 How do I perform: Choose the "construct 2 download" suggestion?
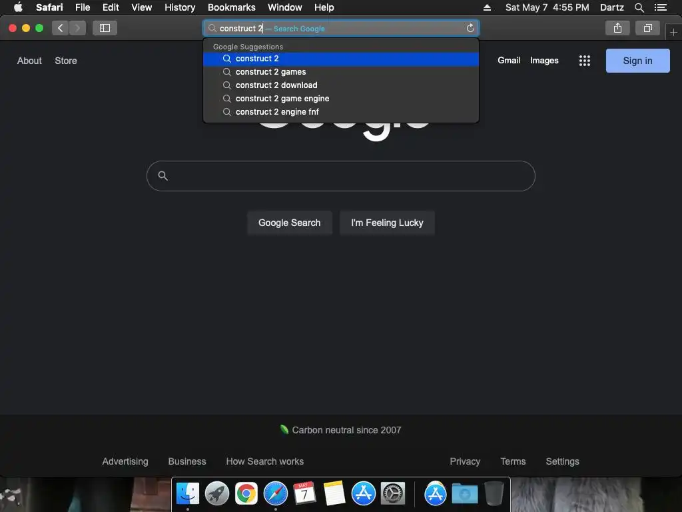tap(341, 85)
